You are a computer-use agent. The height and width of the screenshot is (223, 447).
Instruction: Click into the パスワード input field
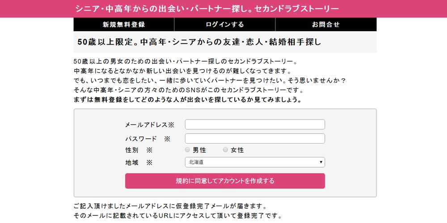[255, 139]
